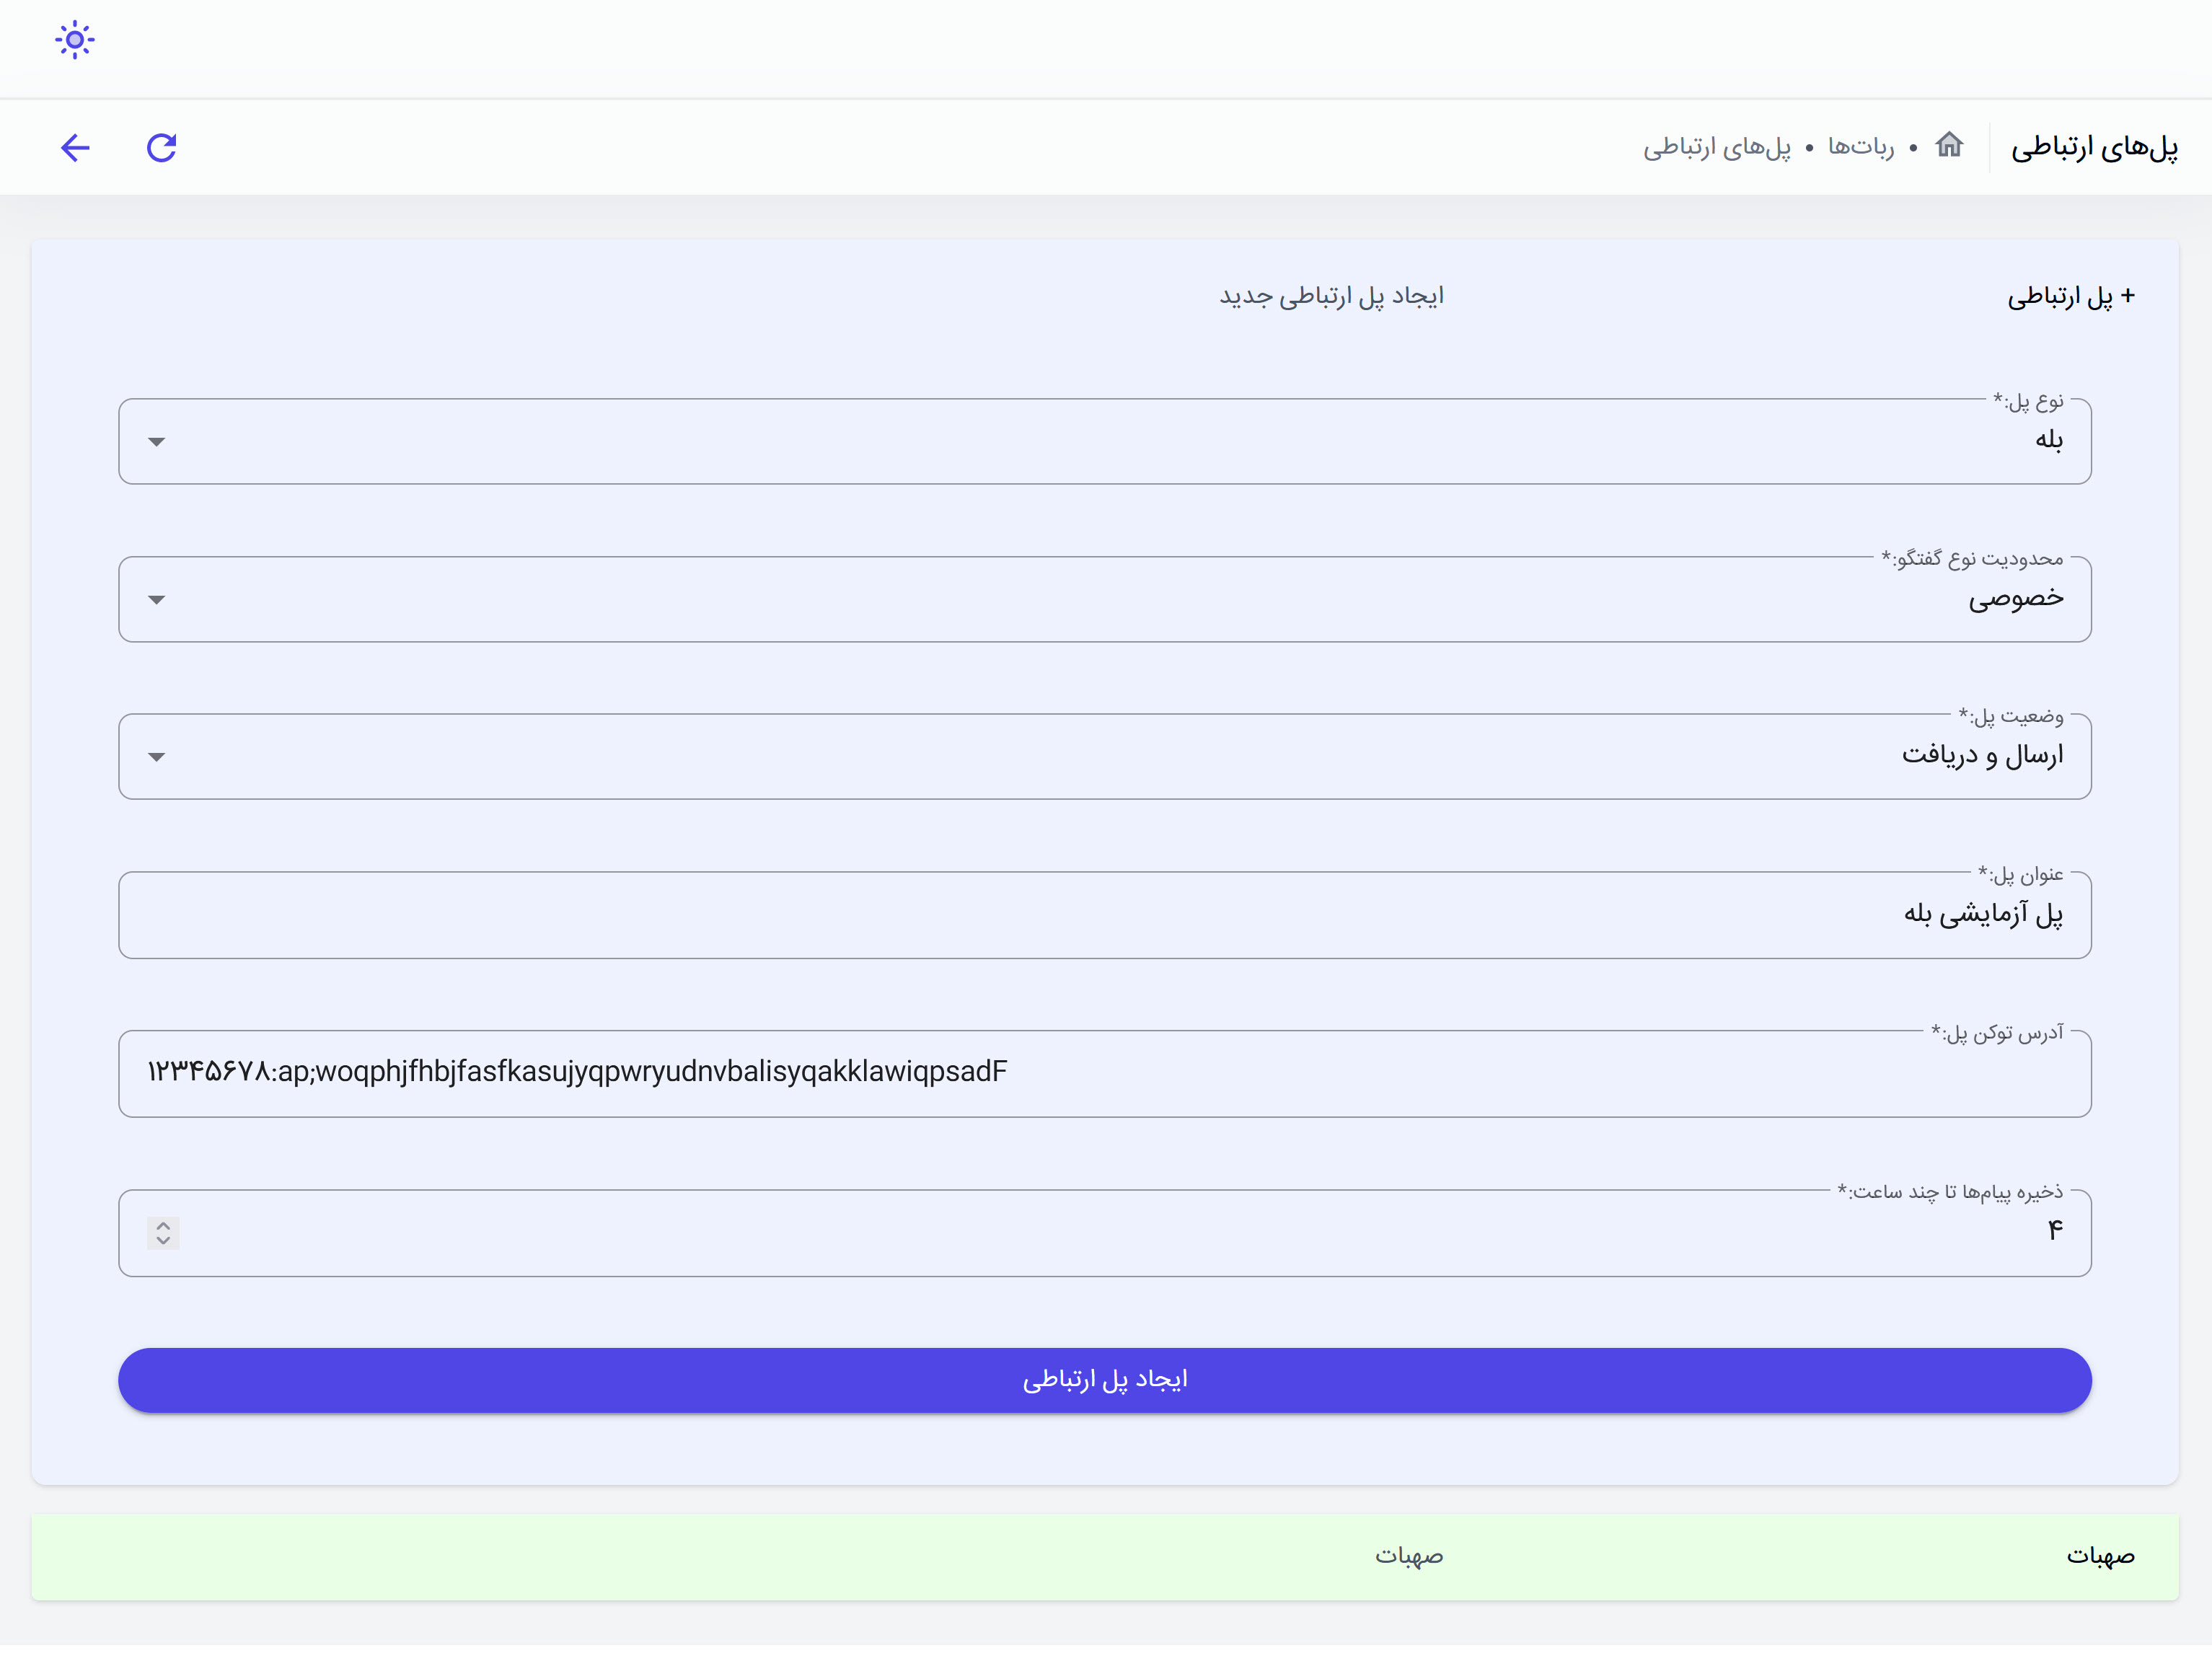The height and width of the screenshot is (1653, 2212).
Task: Open the پل‌های ارتباطی breadcrumb link
Action: click(x=1717, y=148)
